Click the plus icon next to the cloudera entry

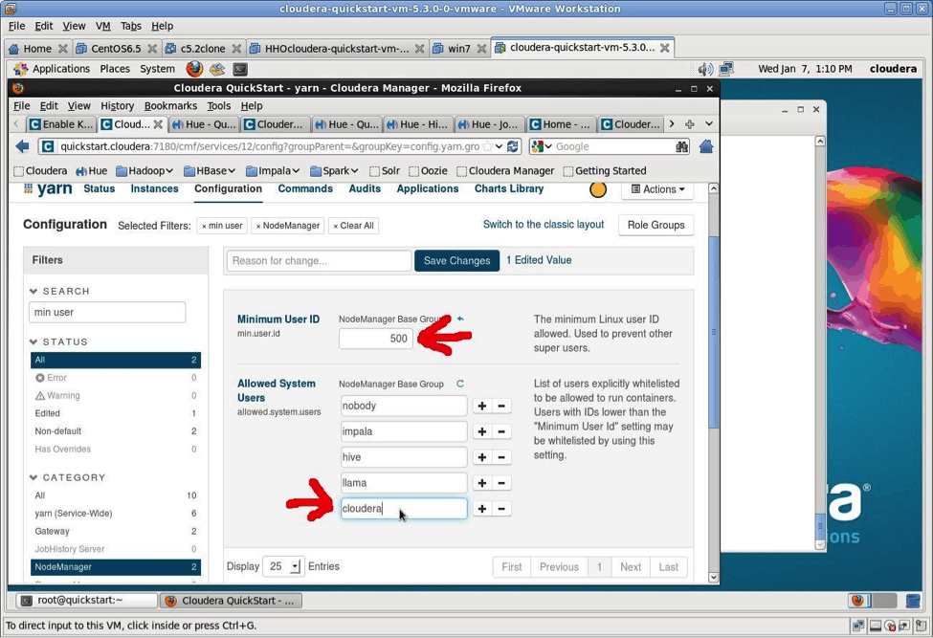click(x=482, y=509)
